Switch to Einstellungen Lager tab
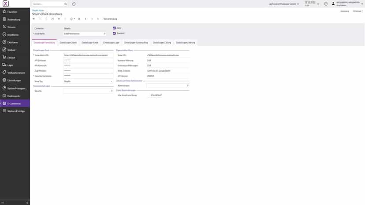 pyautogui.click(x=111, y=43)
